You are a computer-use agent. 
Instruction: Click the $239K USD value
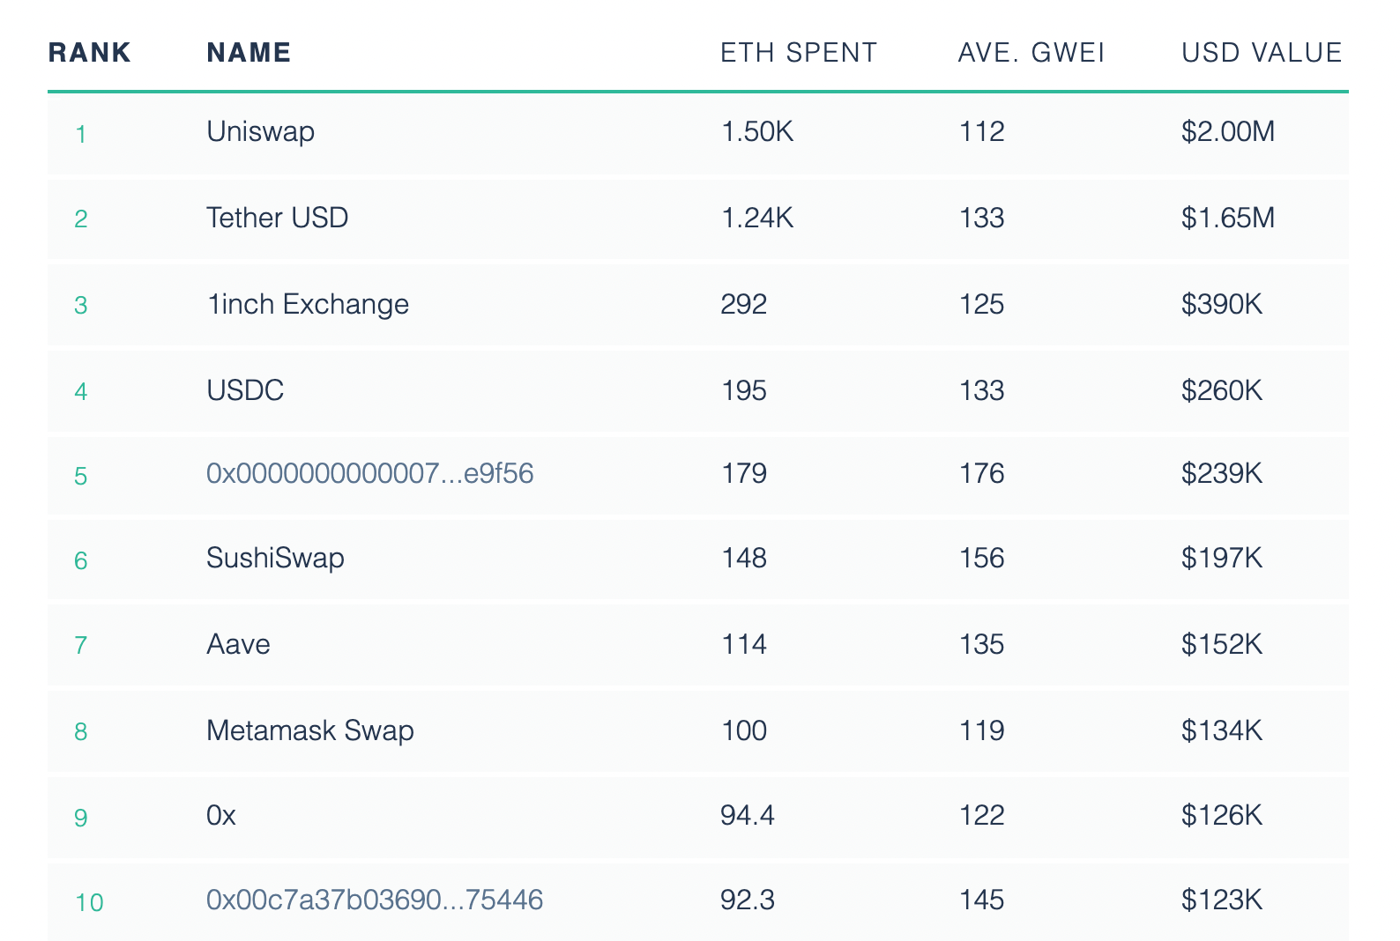click(x=1223, y=474)
